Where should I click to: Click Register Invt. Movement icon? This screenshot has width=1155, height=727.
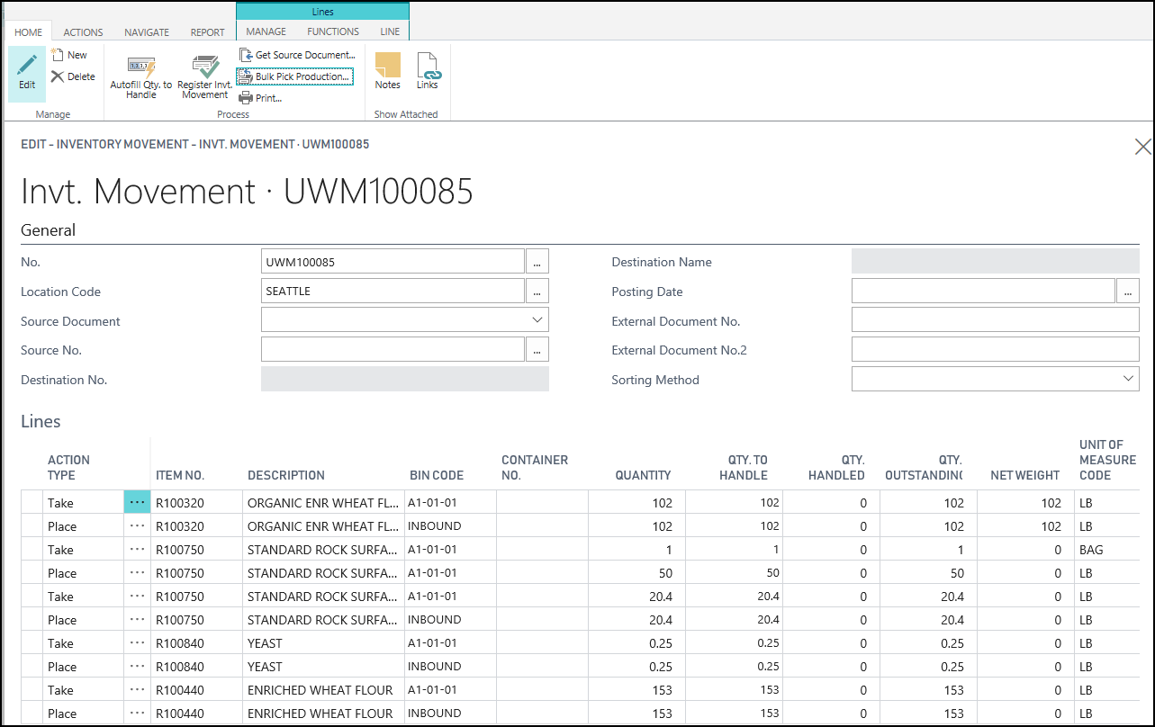click(204, 76)
